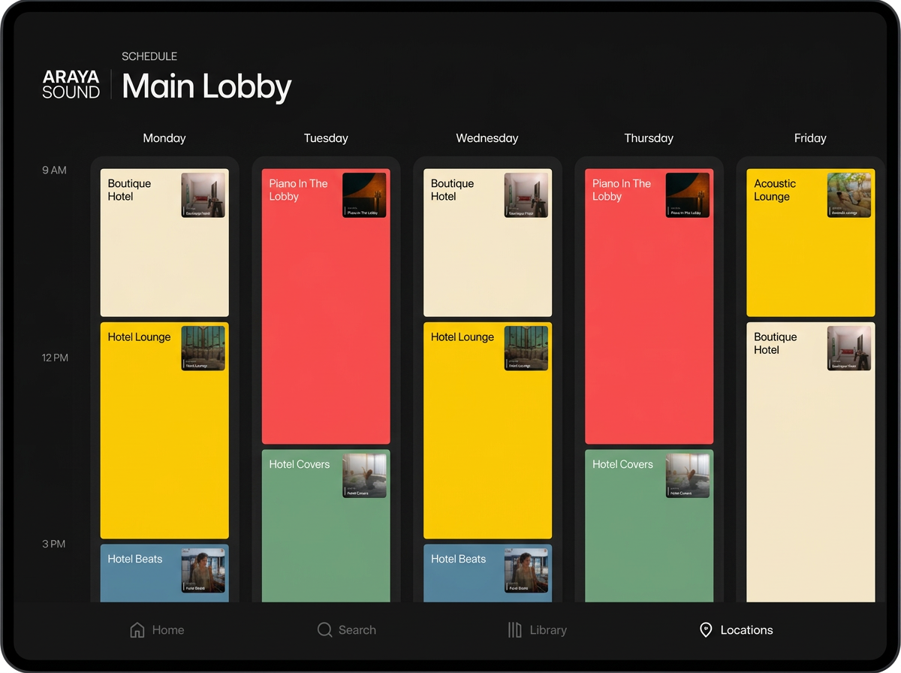Click the Wednesday column header
This screenshot has height=673, width=901.
(487, 138)
